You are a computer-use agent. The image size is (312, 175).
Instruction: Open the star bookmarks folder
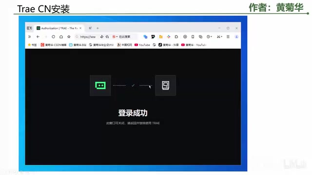[32, 45]
